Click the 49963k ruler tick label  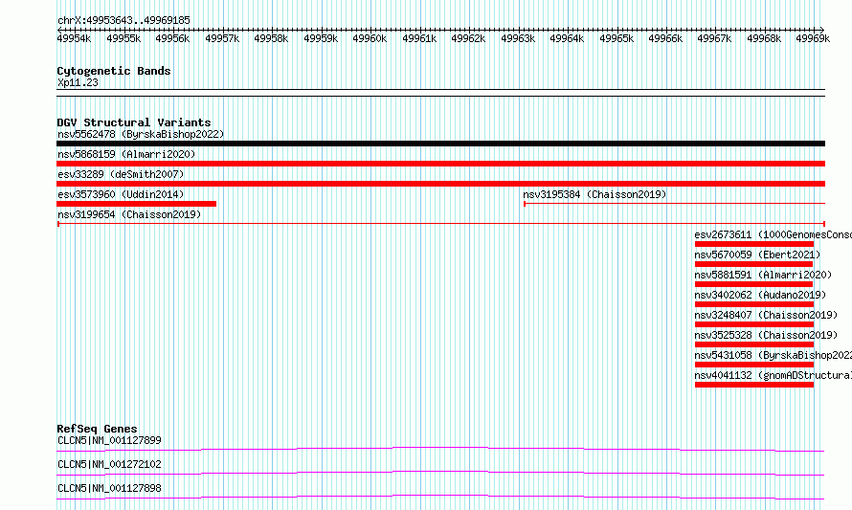click(x=518, y=38)
